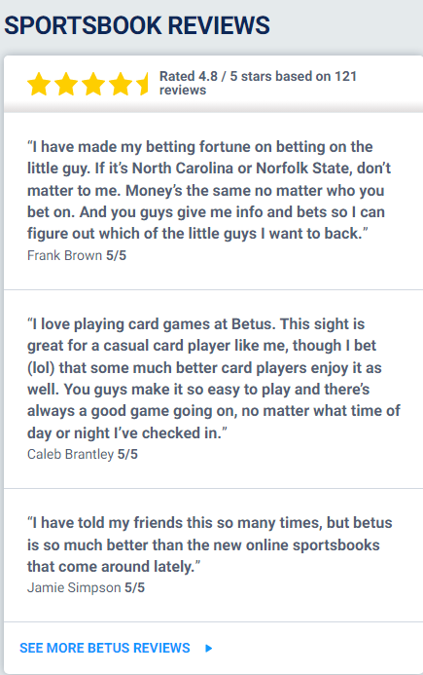Click the fourth yellow rating star

pos(121,84)
